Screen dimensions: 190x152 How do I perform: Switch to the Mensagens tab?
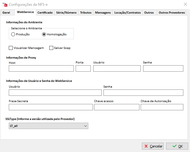(103, 13)
